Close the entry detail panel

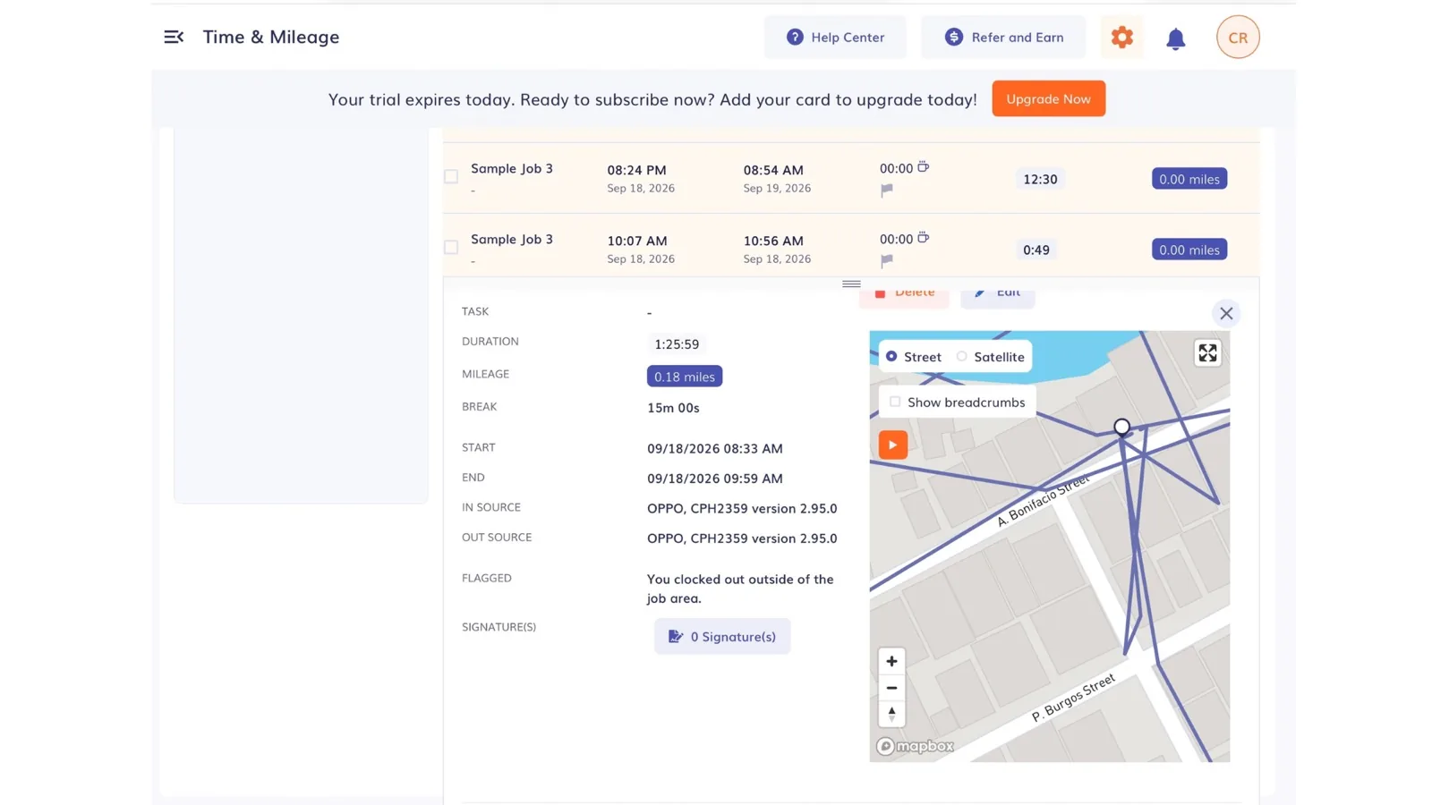tap(1226, 313)
